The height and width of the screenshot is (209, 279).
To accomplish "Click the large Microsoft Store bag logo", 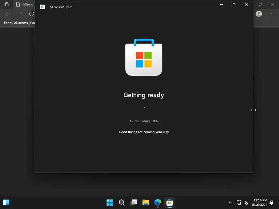I will click(144, 57).
